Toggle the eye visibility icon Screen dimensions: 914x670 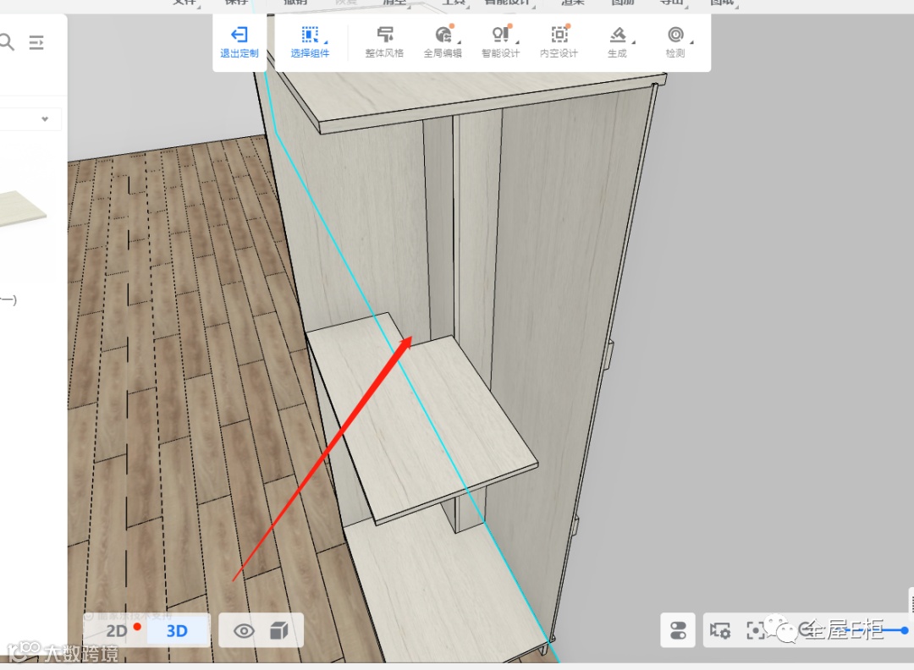(244, 631)
